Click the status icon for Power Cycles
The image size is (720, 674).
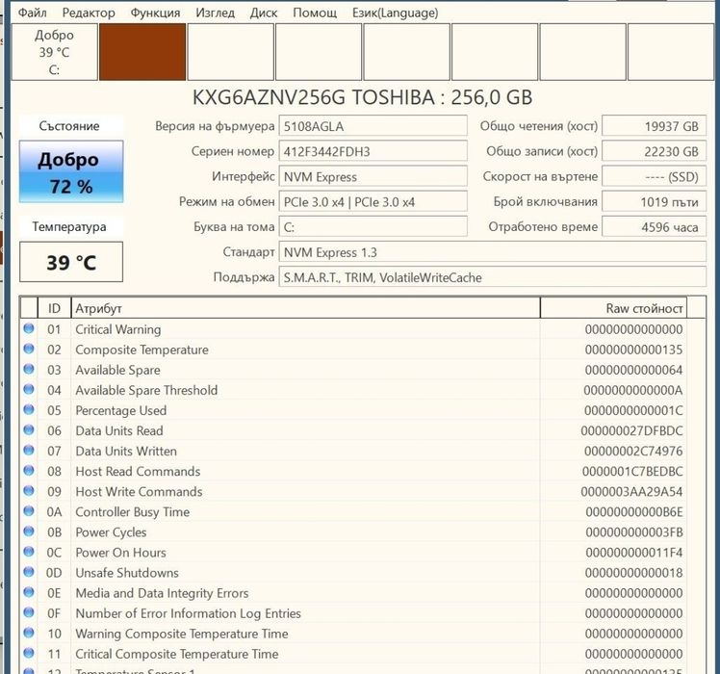pyautogui.click(x=29, y=531)
